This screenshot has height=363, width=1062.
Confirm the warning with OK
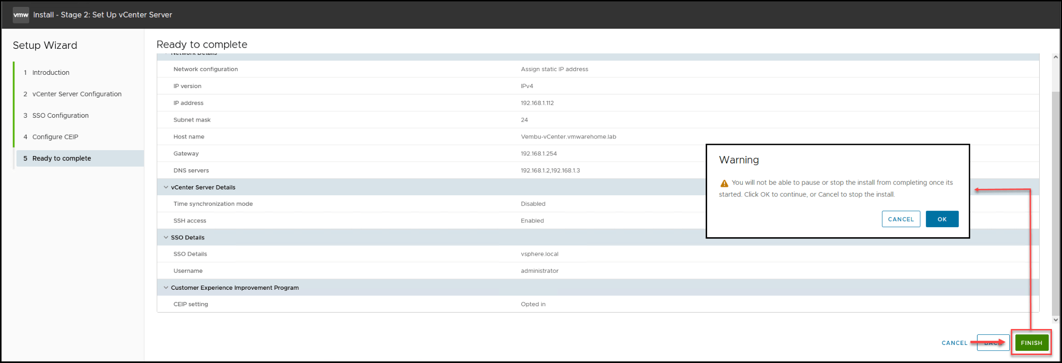point(942,219)
